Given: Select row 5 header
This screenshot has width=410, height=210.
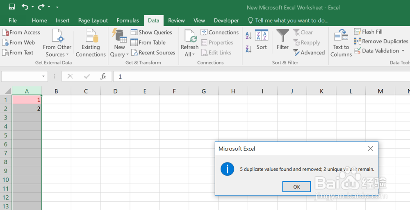Looking at the screenshot, I should coord(6,135).
